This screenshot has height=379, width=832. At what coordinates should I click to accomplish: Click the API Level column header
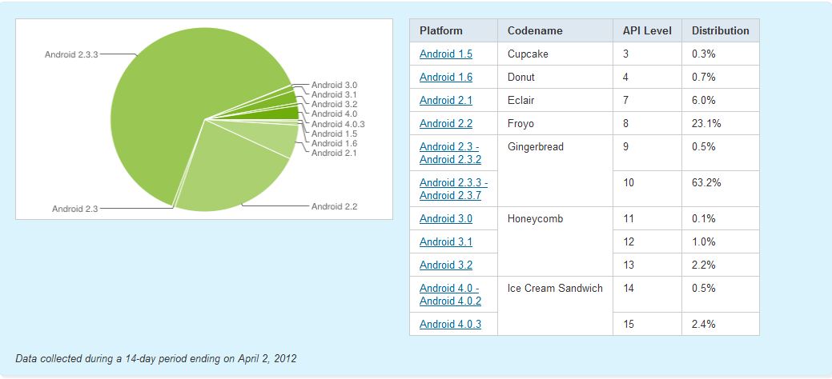(x=647, y=31)
